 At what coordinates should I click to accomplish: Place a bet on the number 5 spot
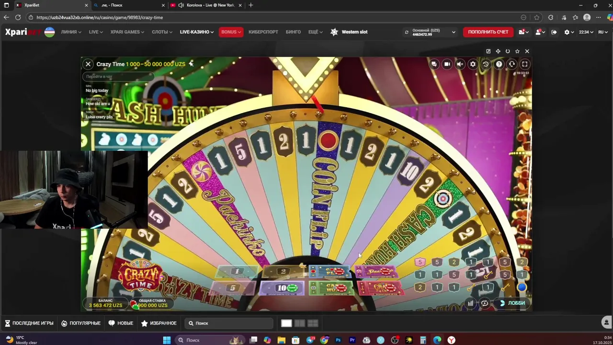pyautogui.click(x=233, y=288)
